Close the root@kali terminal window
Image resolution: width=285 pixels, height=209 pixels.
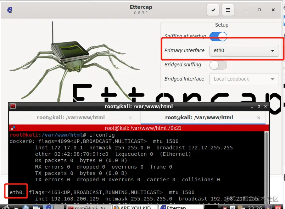266,106
